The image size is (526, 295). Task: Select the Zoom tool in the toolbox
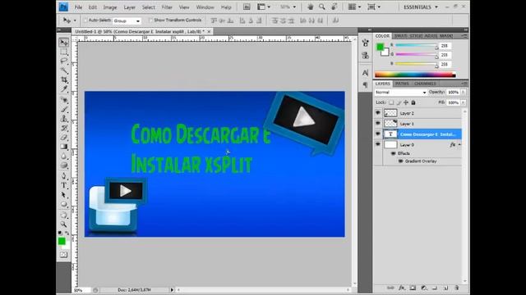[64, 224]
